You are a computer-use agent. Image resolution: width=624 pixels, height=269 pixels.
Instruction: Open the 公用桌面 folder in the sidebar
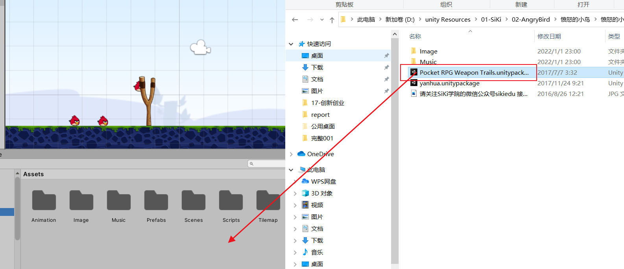pyautogui.click(x=323, y=127)
